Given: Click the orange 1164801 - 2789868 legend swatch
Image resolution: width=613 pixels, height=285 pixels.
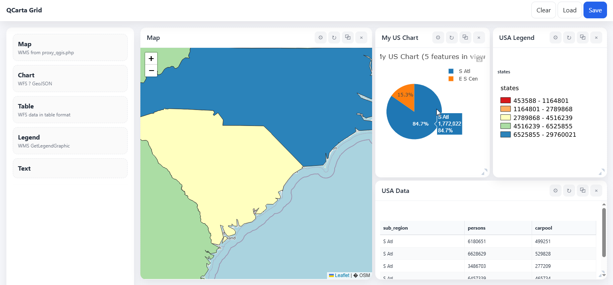Looking at the screenshot, I should coord(505,109).
